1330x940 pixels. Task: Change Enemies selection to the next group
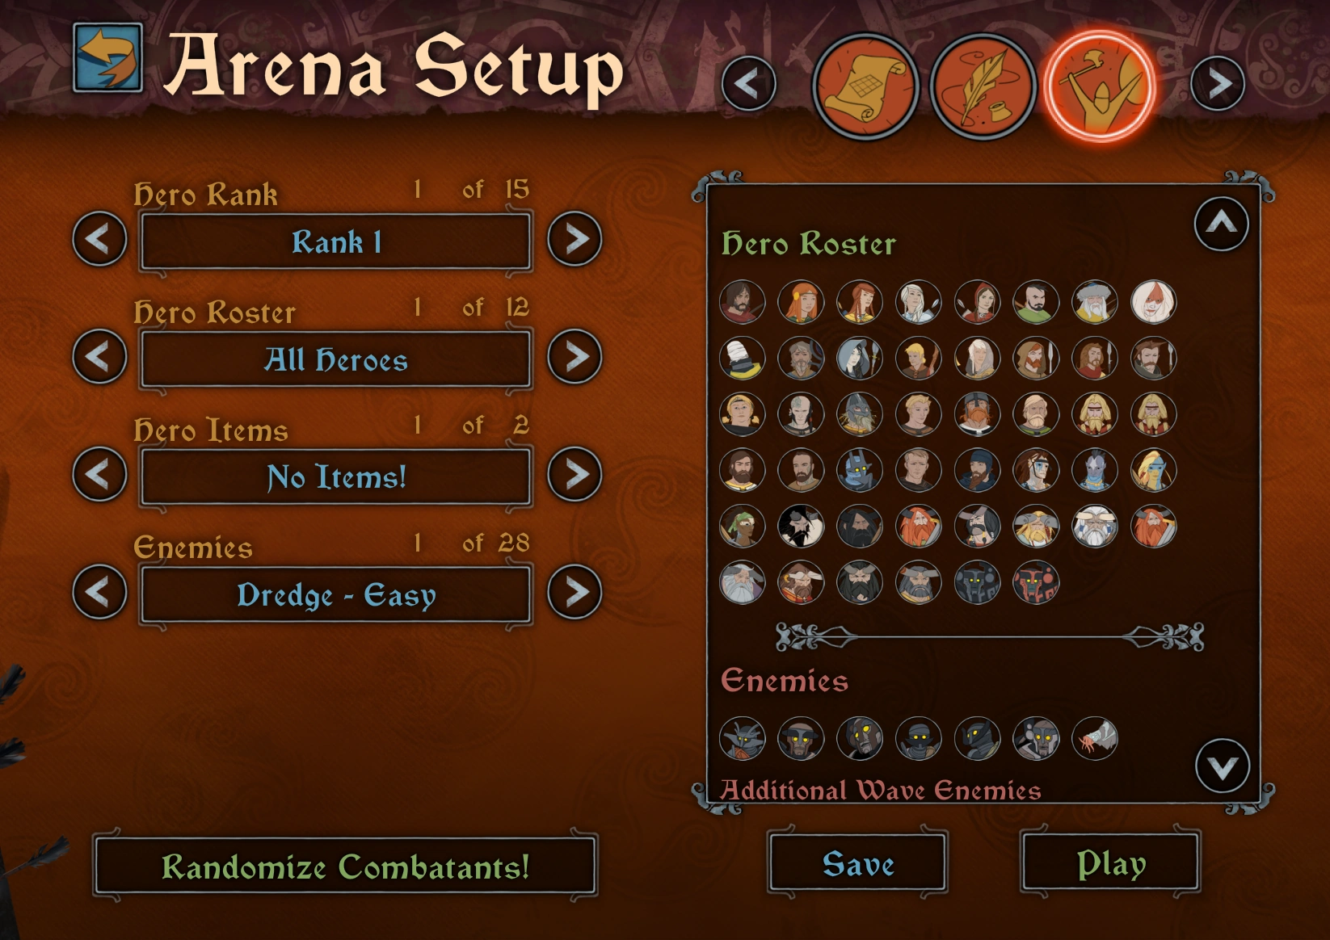point(575,592)
